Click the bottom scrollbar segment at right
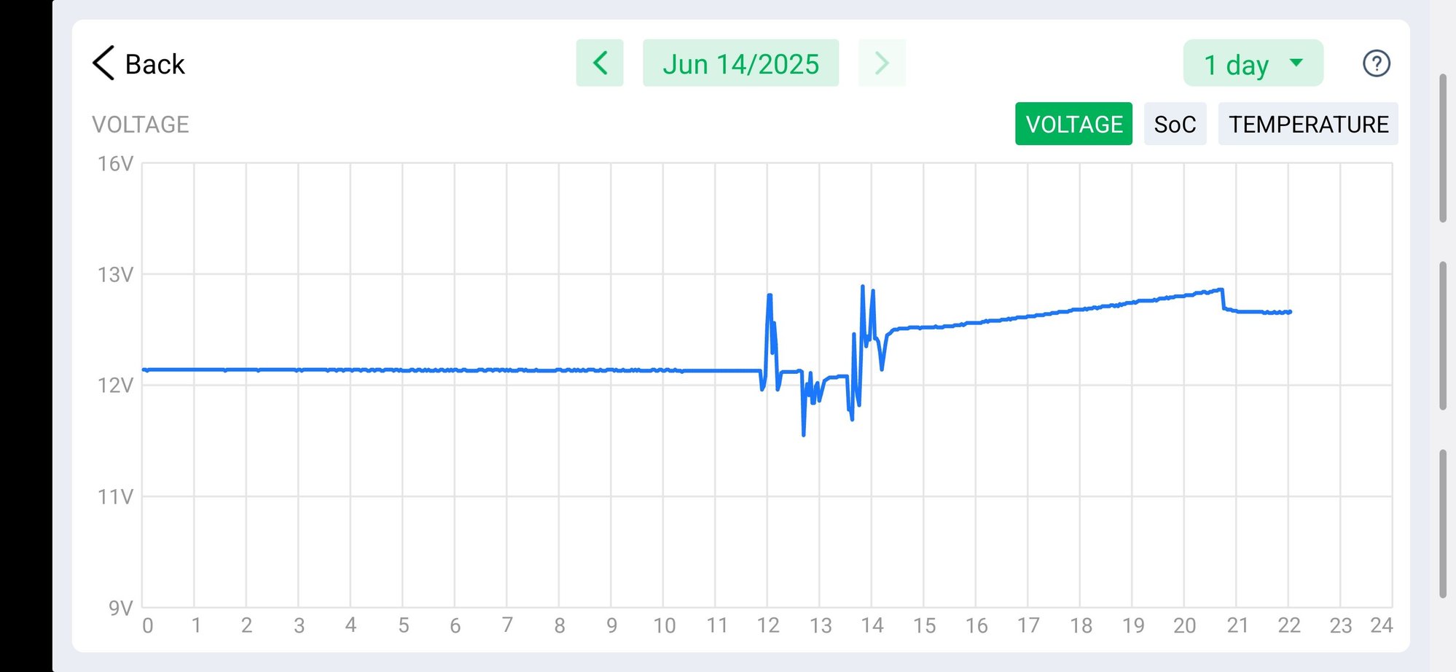The width and height of the screenshot is (1456, 672). coord(1443,523)
